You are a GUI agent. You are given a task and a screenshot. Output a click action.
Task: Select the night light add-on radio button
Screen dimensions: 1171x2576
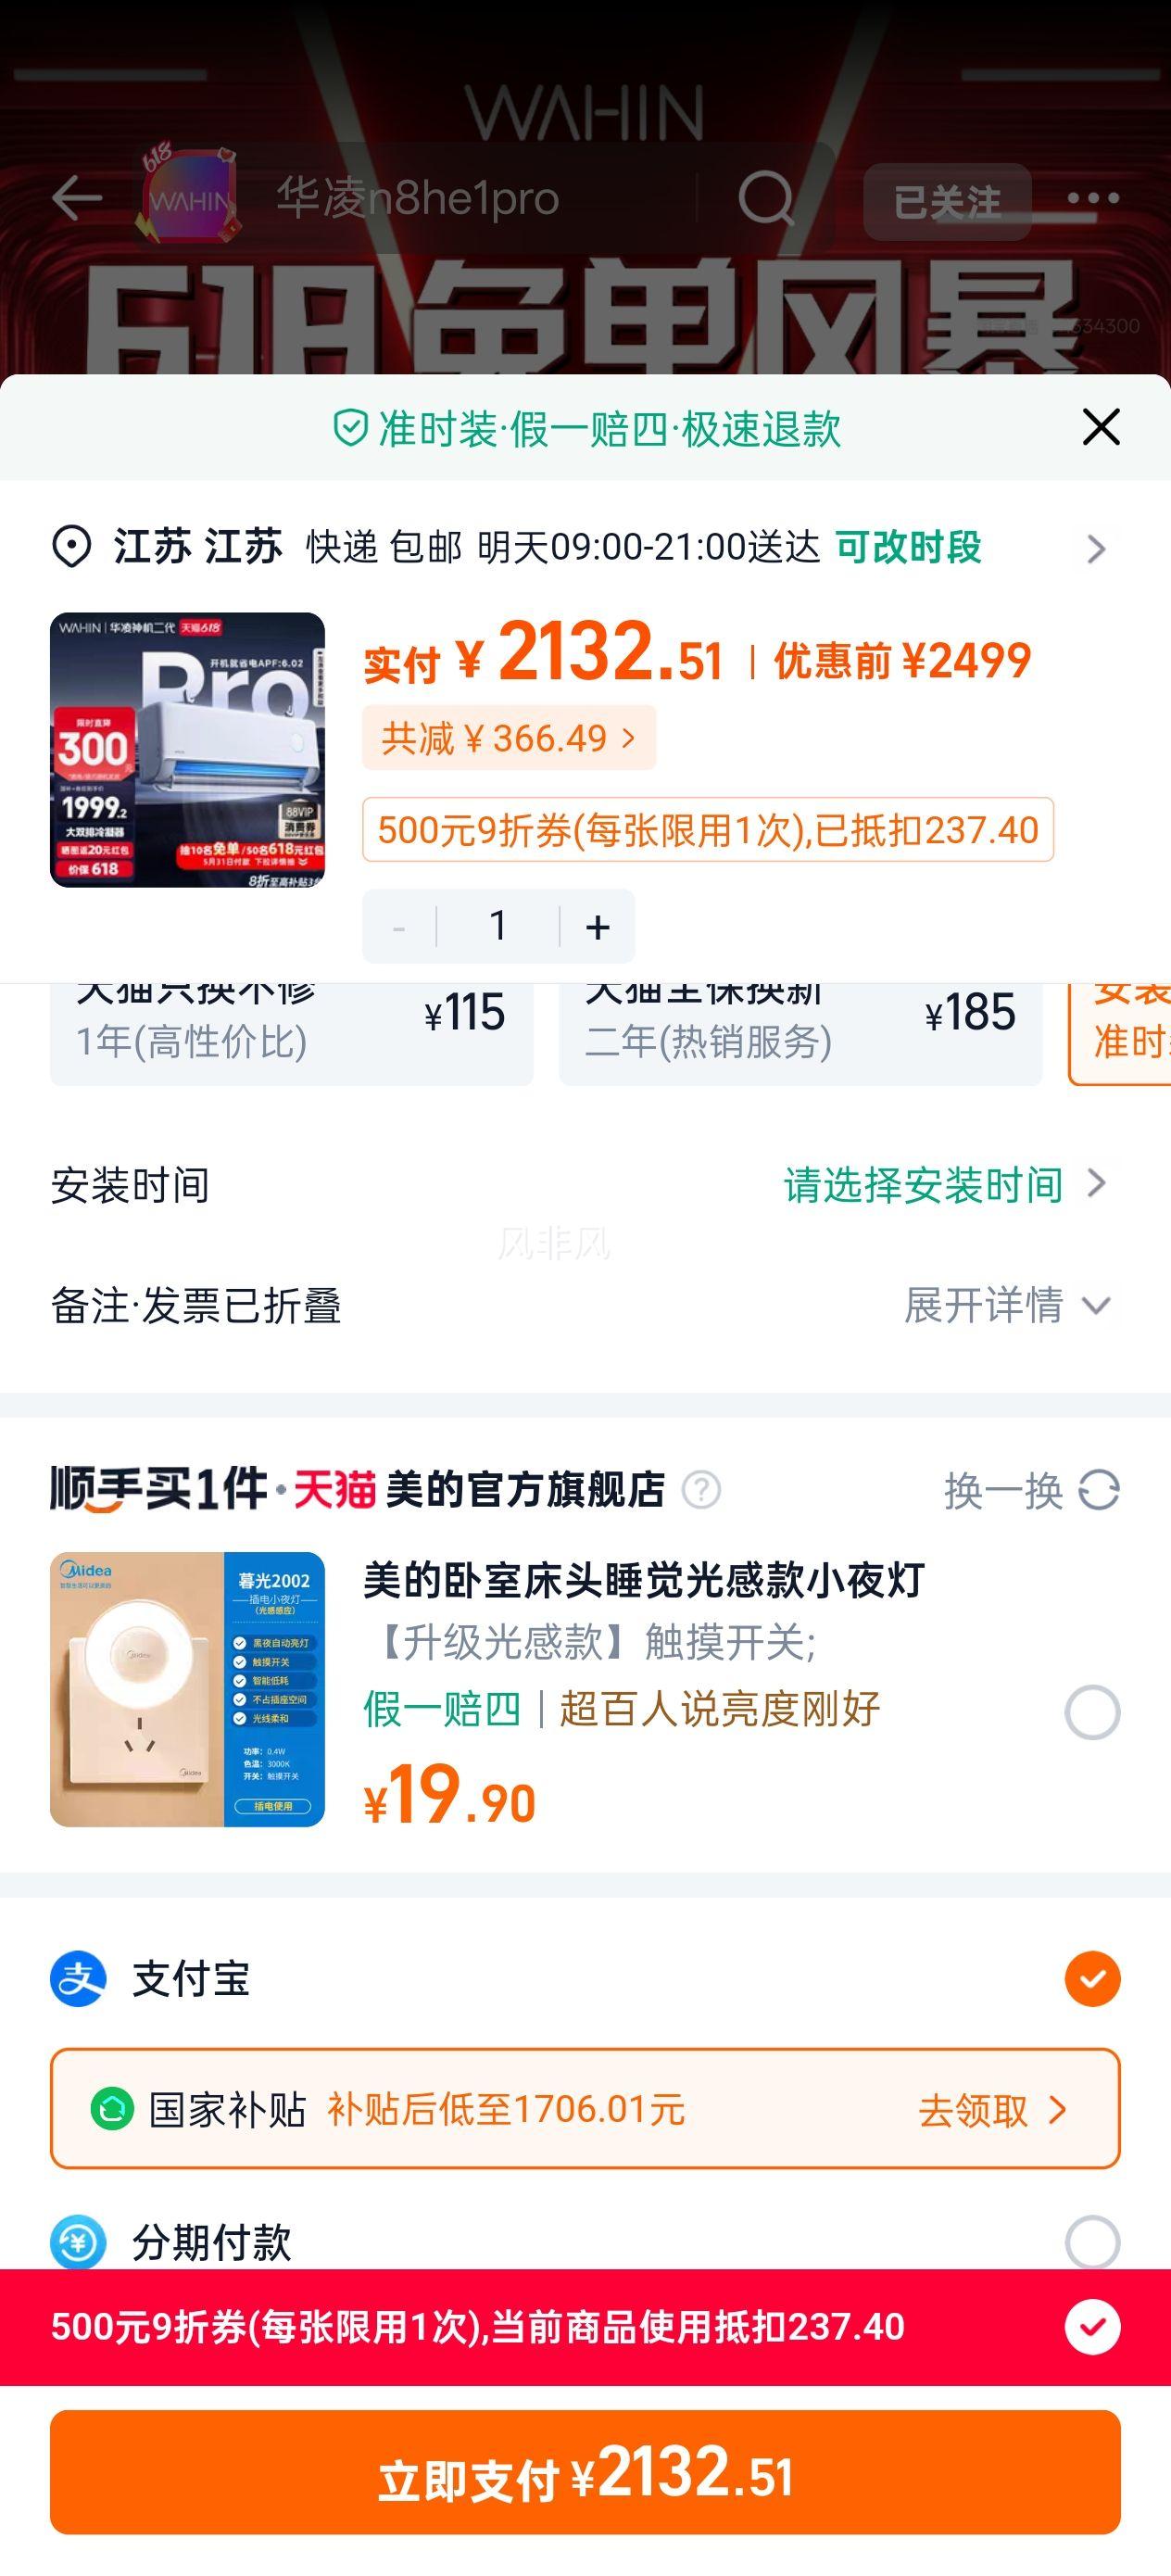click(1092, 1713)
